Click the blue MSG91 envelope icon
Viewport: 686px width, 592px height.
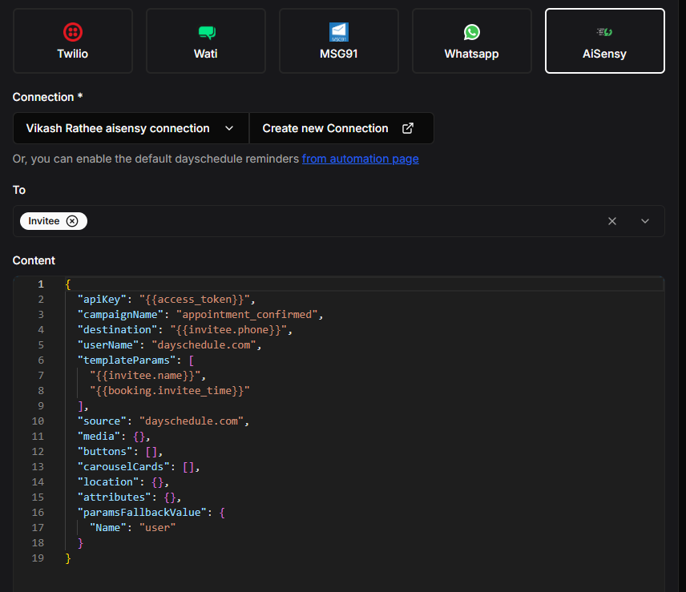click(339, 32)
